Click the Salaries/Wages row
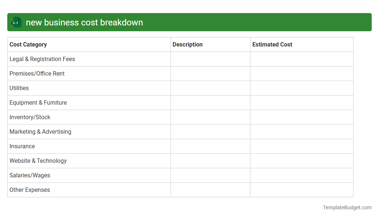 [30, 175]
